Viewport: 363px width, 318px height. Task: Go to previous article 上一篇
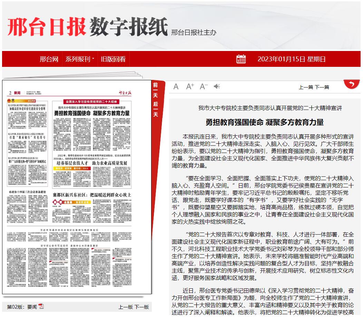tap(306, 87)
